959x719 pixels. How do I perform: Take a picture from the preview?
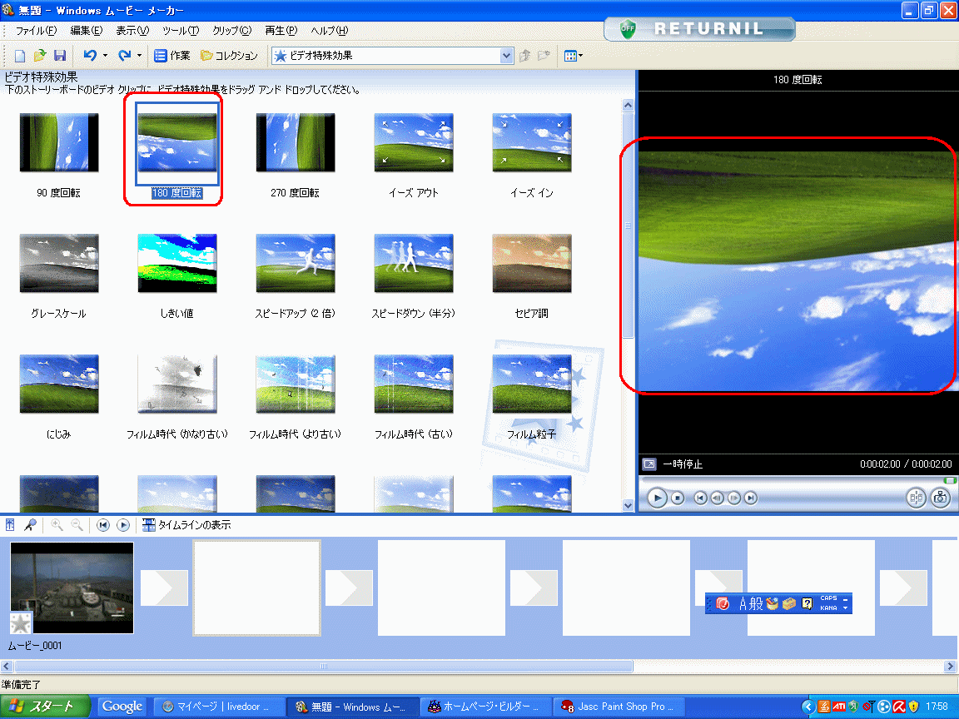(x=941, y=498)
